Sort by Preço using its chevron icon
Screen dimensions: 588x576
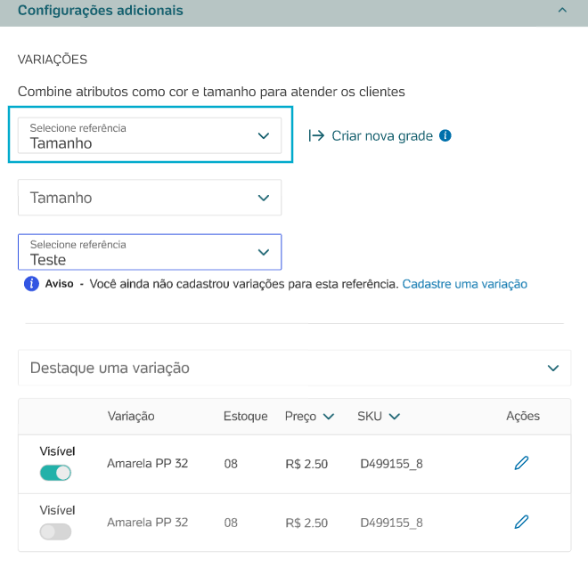point(329,417)
